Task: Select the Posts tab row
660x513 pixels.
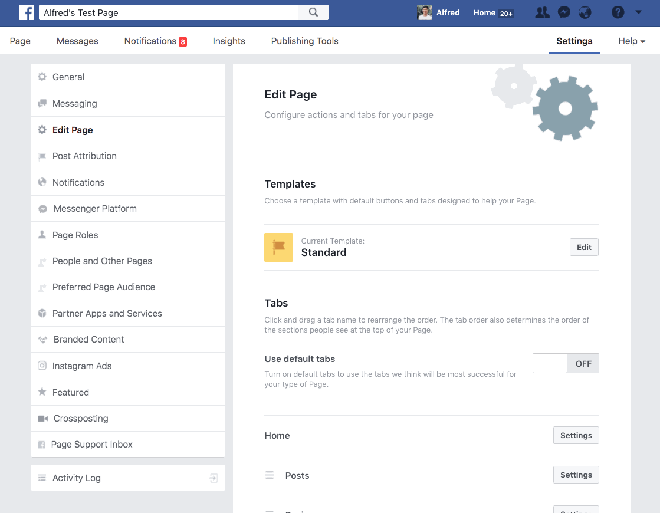Action: coord(431,475)
